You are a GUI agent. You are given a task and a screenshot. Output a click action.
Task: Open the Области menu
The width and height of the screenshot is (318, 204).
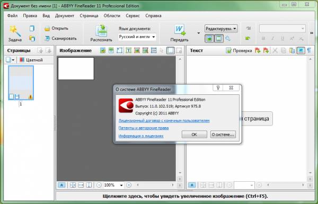(x=112, y=15)
